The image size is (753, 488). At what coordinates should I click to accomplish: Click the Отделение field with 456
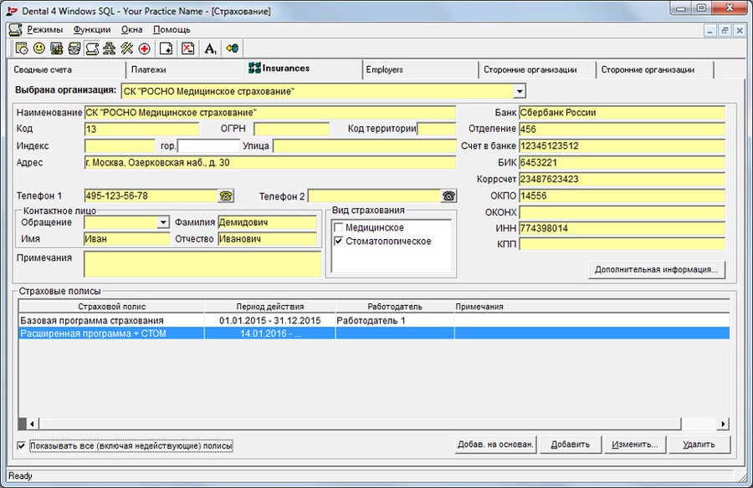622,129
